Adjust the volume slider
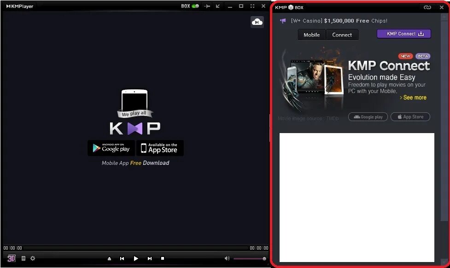Screen dimensions: 450x268 coord(249,258)
